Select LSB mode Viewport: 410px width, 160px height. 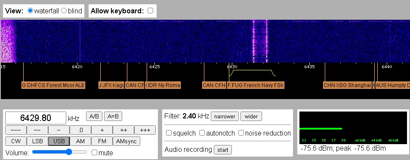[37, 141]
